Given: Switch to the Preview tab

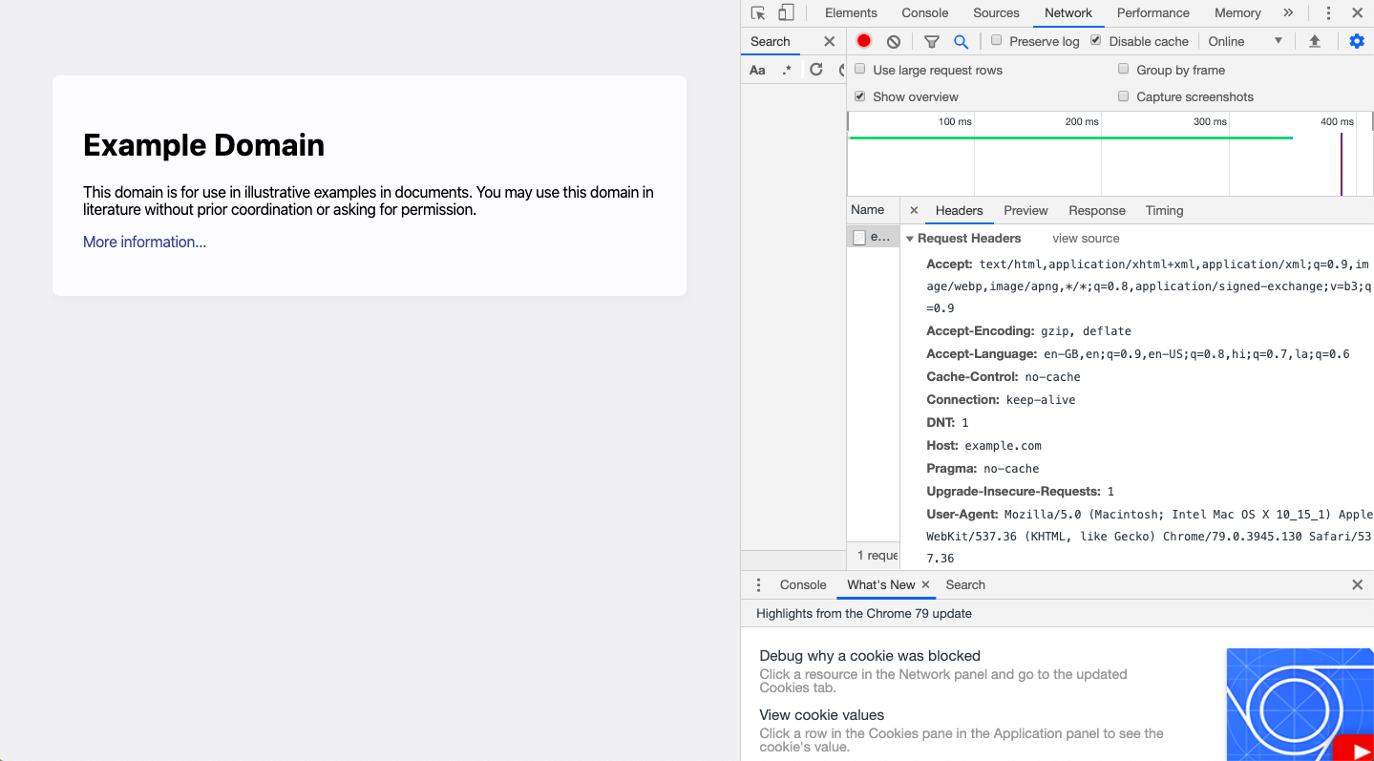Looking at the screenshot, I should (1025, 211).
